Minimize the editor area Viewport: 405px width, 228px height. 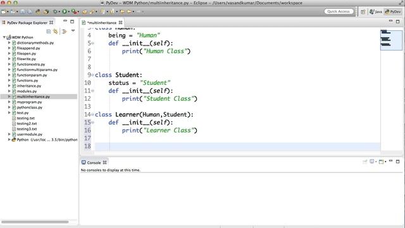[x=390, y=21]
